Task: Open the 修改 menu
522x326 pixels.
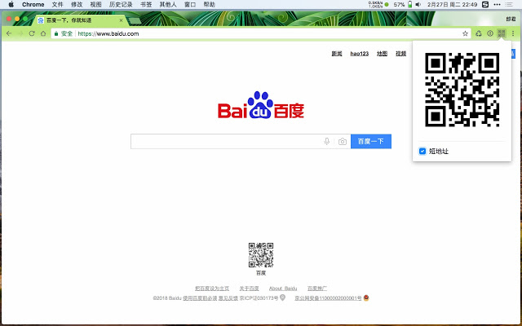Action: tap(77, 5)
